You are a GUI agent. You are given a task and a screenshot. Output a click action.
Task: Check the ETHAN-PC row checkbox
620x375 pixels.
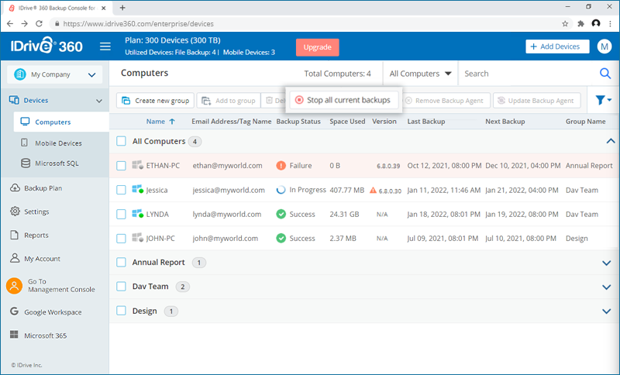(x=122, y=166)
